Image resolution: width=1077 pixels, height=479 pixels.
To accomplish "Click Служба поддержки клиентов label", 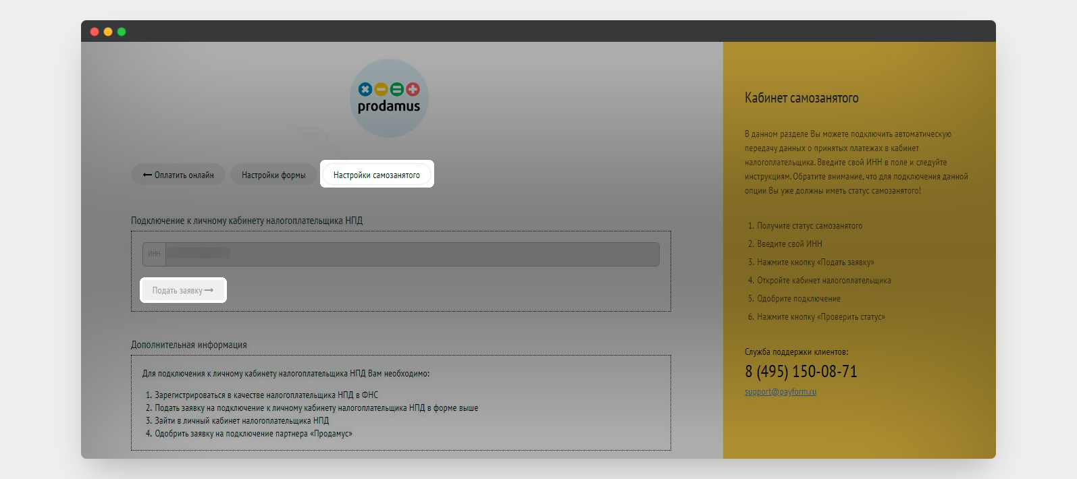I will (797, 352).
